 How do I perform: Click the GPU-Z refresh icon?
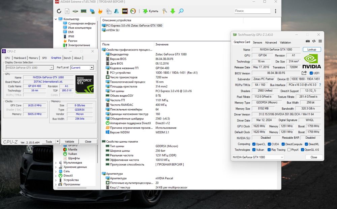[314, 41]
